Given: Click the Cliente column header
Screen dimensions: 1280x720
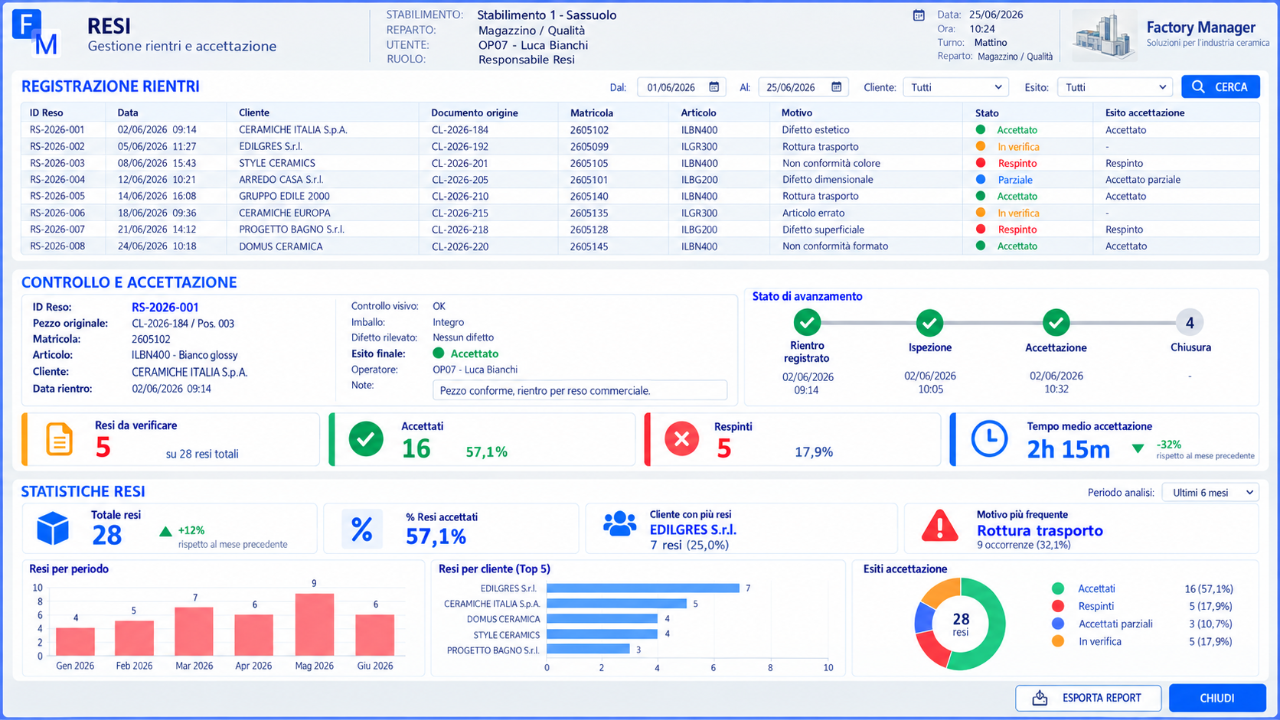Looking at the screenshot, I should [254, 112].
